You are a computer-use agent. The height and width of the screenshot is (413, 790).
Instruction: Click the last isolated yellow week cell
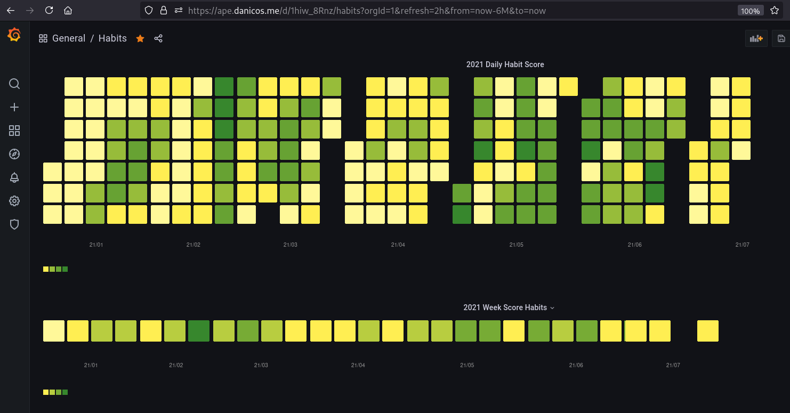708,331
